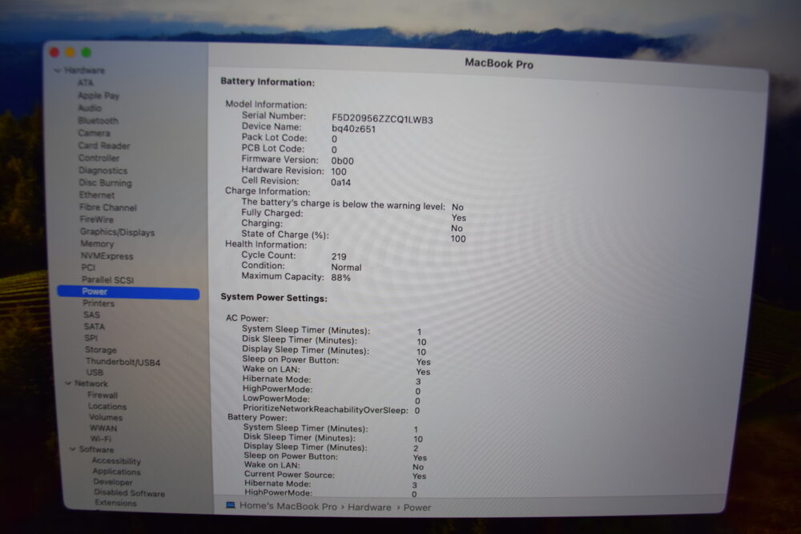Open Parallel SCSI entry
The image size is (801, 534).
(107, 279)
